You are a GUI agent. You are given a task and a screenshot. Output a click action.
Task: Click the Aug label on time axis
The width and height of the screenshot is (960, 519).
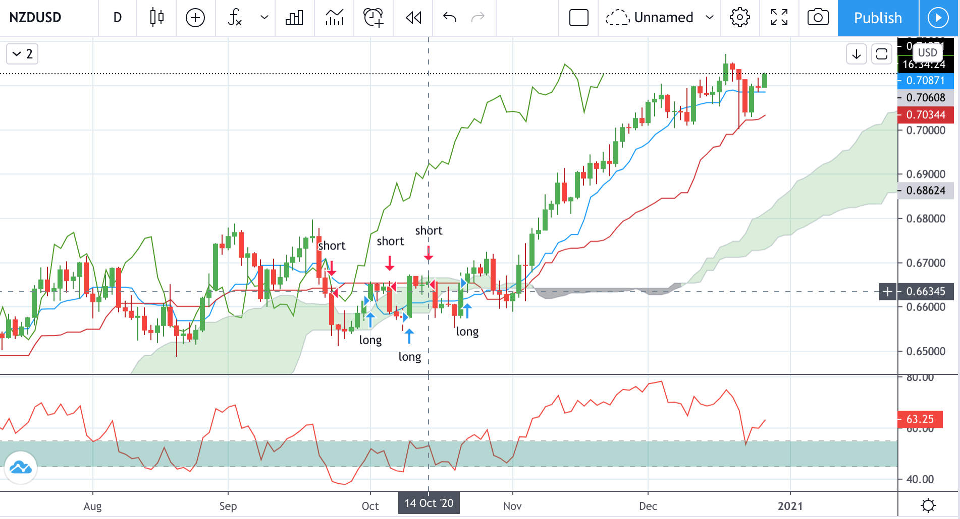pyautogui.click(x=93, y=506)
